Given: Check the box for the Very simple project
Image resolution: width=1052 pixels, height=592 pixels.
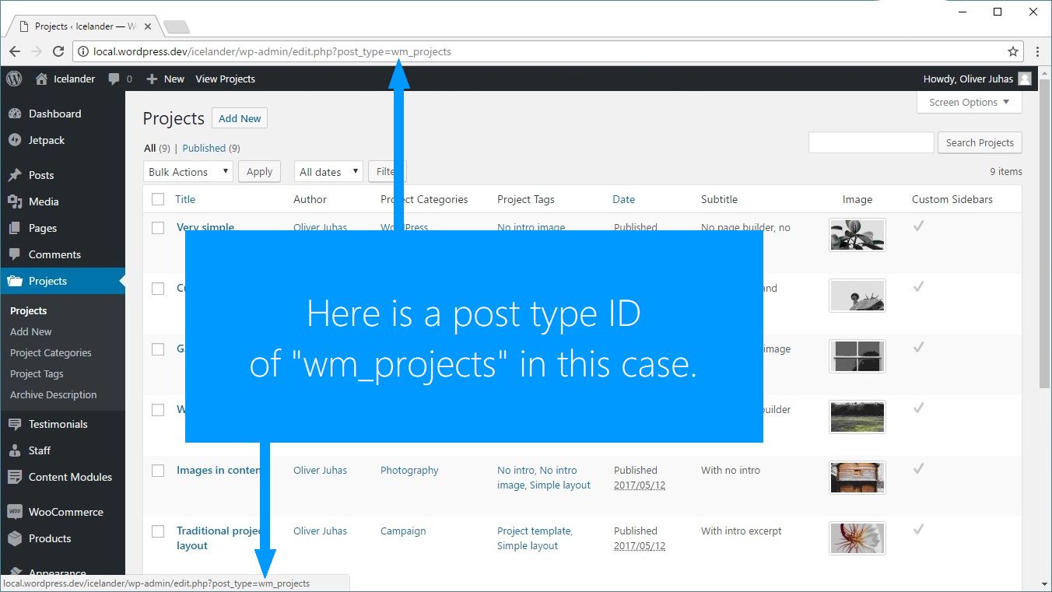Looking at the screenshot, I should pyautogui.click(x=158, y=228).
